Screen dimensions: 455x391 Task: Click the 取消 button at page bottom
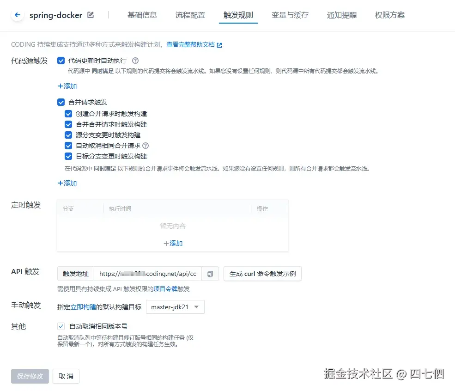[66, 376]
